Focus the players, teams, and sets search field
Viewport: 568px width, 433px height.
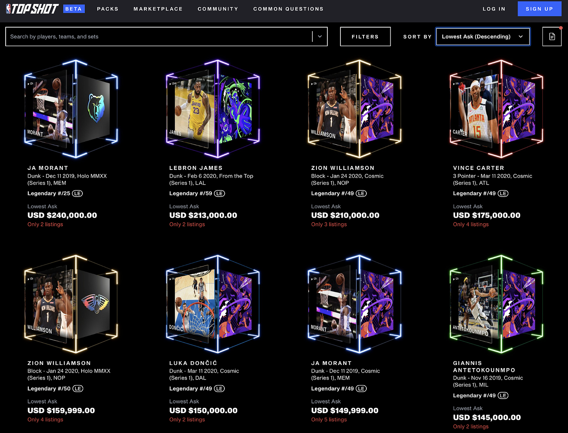(x=158, y=36)
